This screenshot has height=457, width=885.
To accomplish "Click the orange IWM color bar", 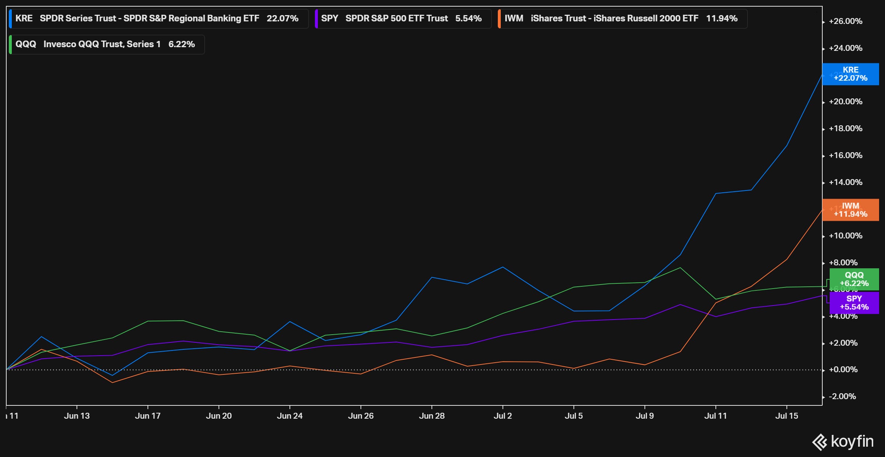I will click(x=499, y=18).
